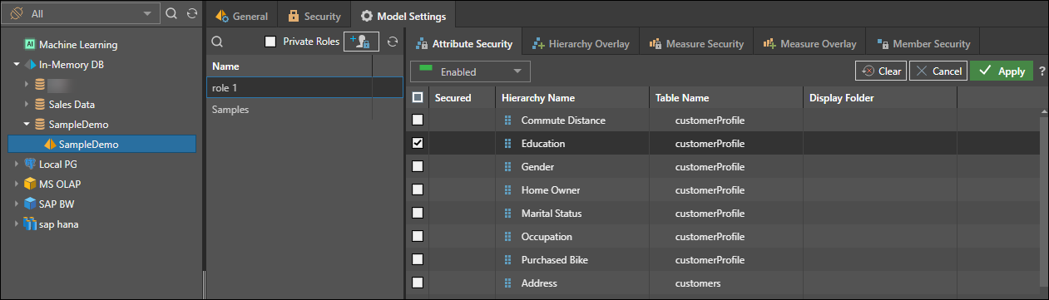Click the MS OLAP cube icon
This screenshot has width=1049, height=300.
click(31, 184)
